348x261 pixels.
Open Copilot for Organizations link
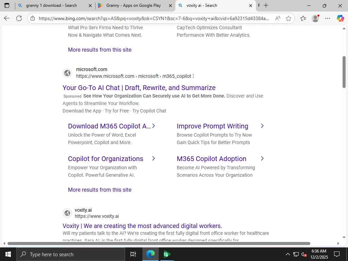[106, 159]
